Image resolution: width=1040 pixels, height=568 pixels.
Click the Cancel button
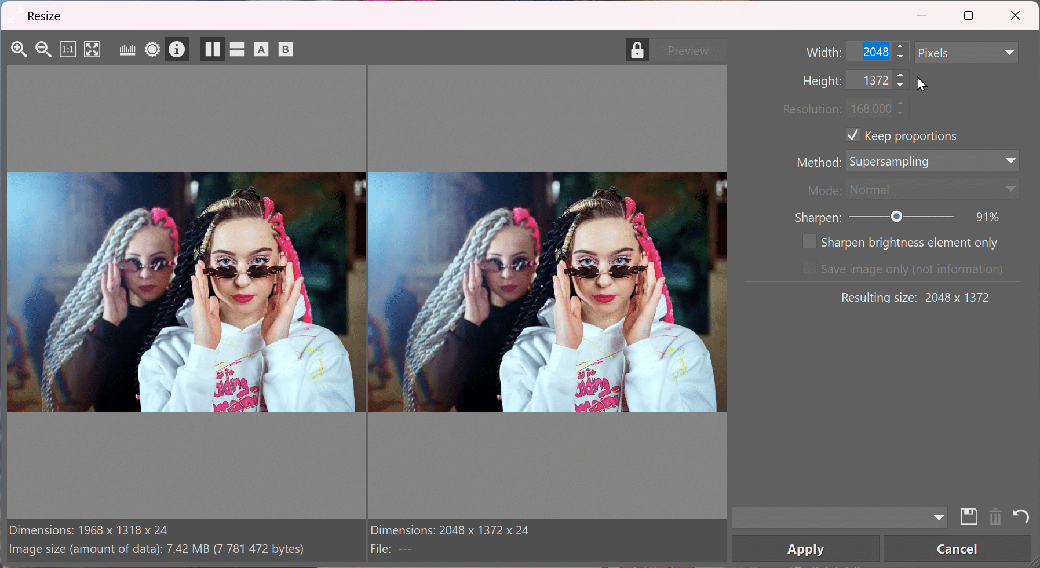click(x=957, y=549)
